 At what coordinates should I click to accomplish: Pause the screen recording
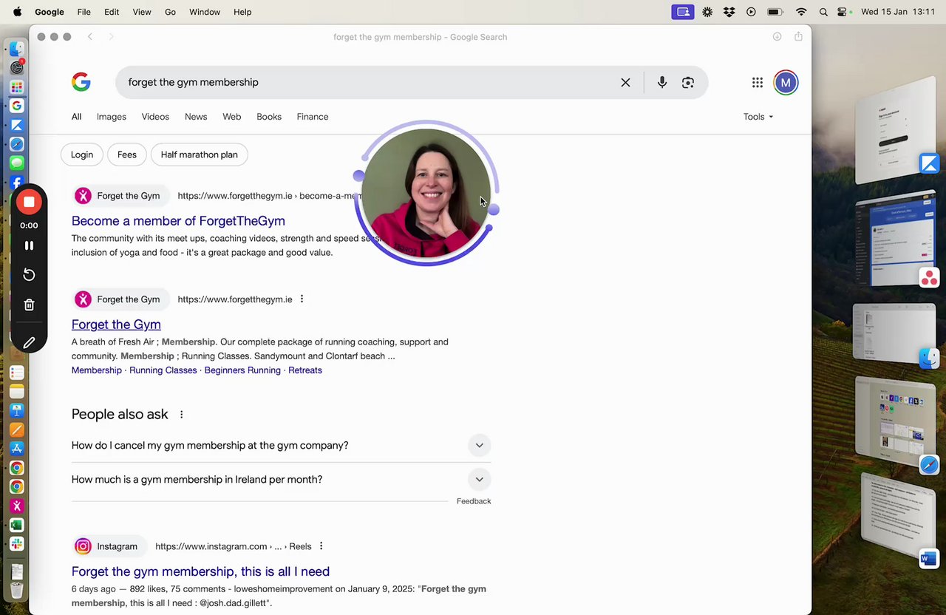29,245
